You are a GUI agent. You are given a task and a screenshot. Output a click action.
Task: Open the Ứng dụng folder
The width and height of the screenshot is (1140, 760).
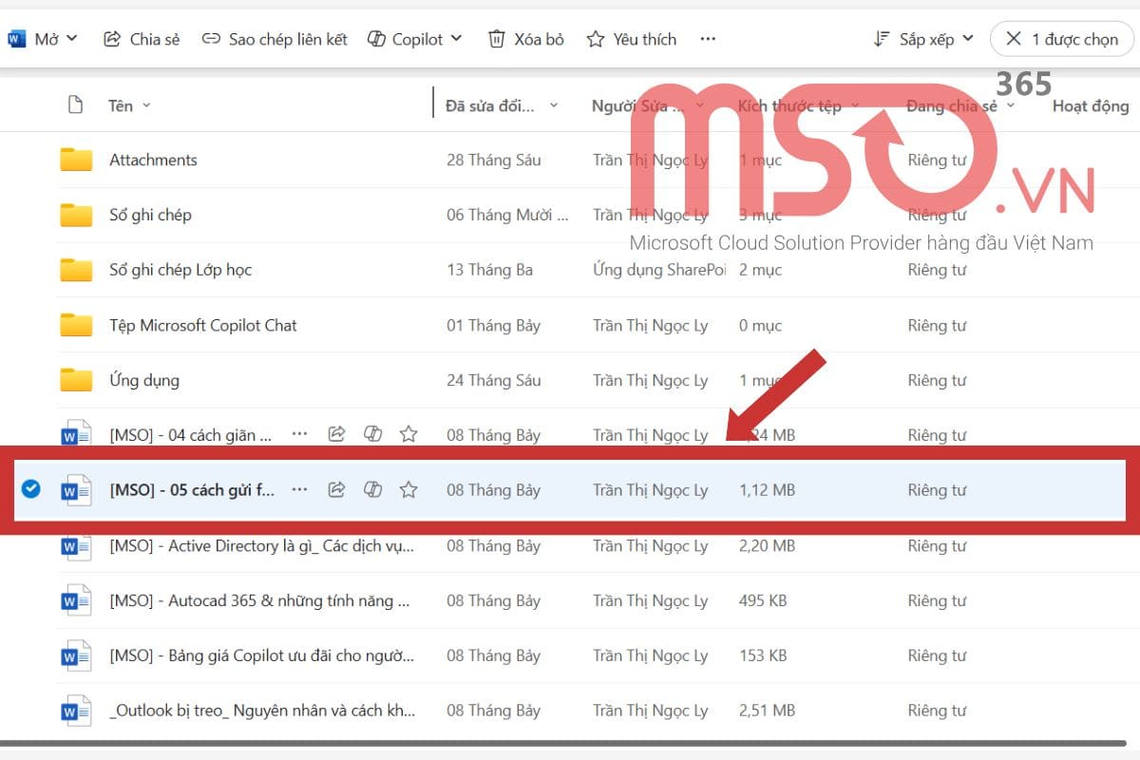tap(143, 380)
